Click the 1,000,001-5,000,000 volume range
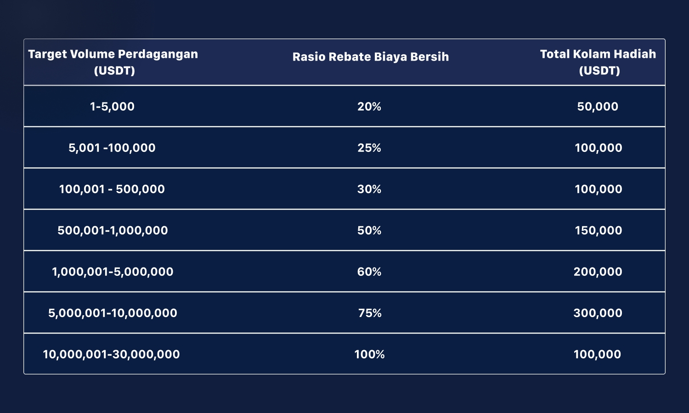The height and width of the screenshot is (413, 689). [113, 272]
